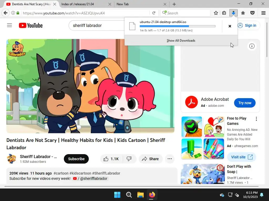Save page to Pocket icon
Viewport: 269px width, 201px height.
point(252,13)
